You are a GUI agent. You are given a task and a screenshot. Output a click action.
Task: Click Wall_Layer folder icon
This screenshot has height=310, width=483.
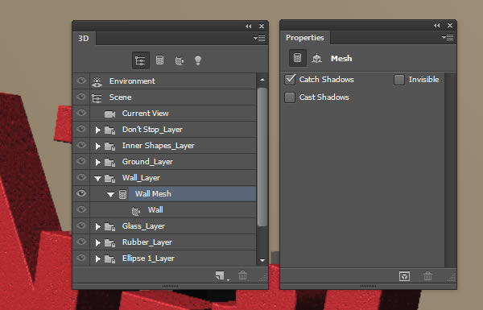(x=109, y=179)
